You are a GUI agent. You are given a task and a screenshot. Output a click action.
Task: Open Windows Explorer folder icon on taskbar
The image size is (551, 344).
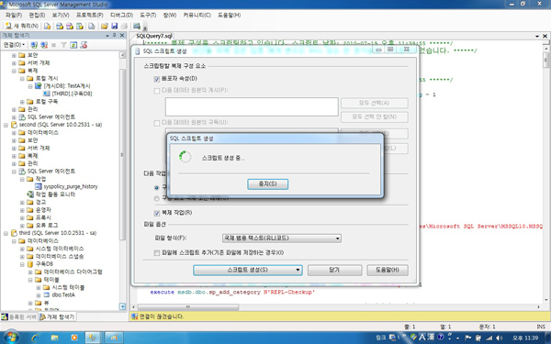54,338
